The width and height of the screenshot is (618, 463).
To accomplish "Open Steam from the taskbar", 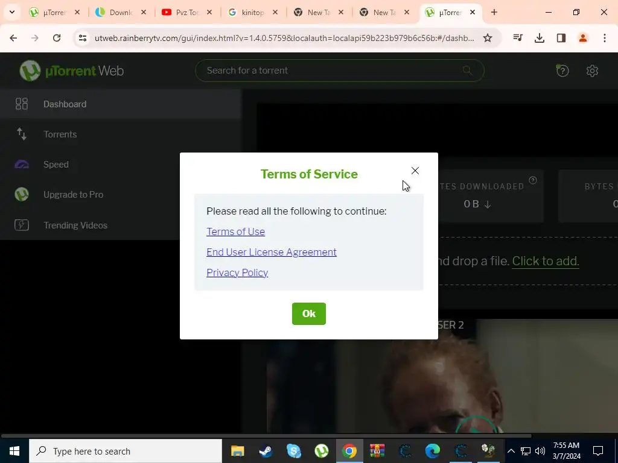I will tap(266, 451).
